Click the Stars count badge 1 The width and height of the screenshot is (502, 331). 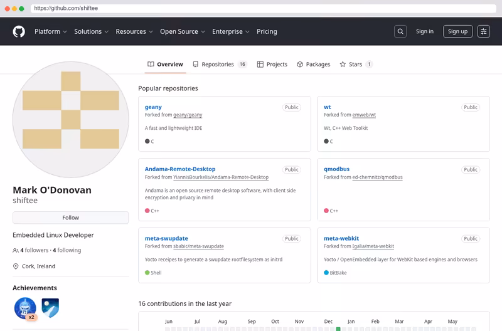[369, 65]
